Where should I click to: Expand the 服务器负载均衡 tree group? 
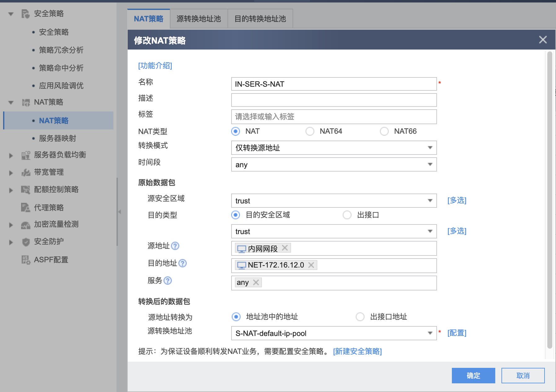[11, 155]
